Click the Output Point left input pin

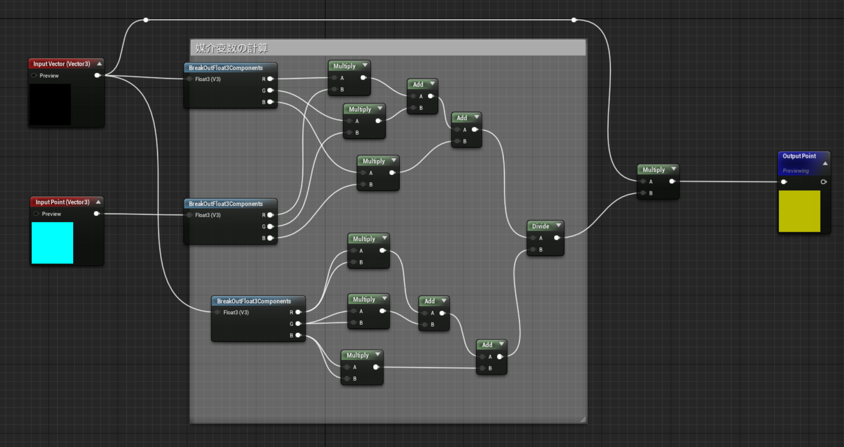pos(784,182)
